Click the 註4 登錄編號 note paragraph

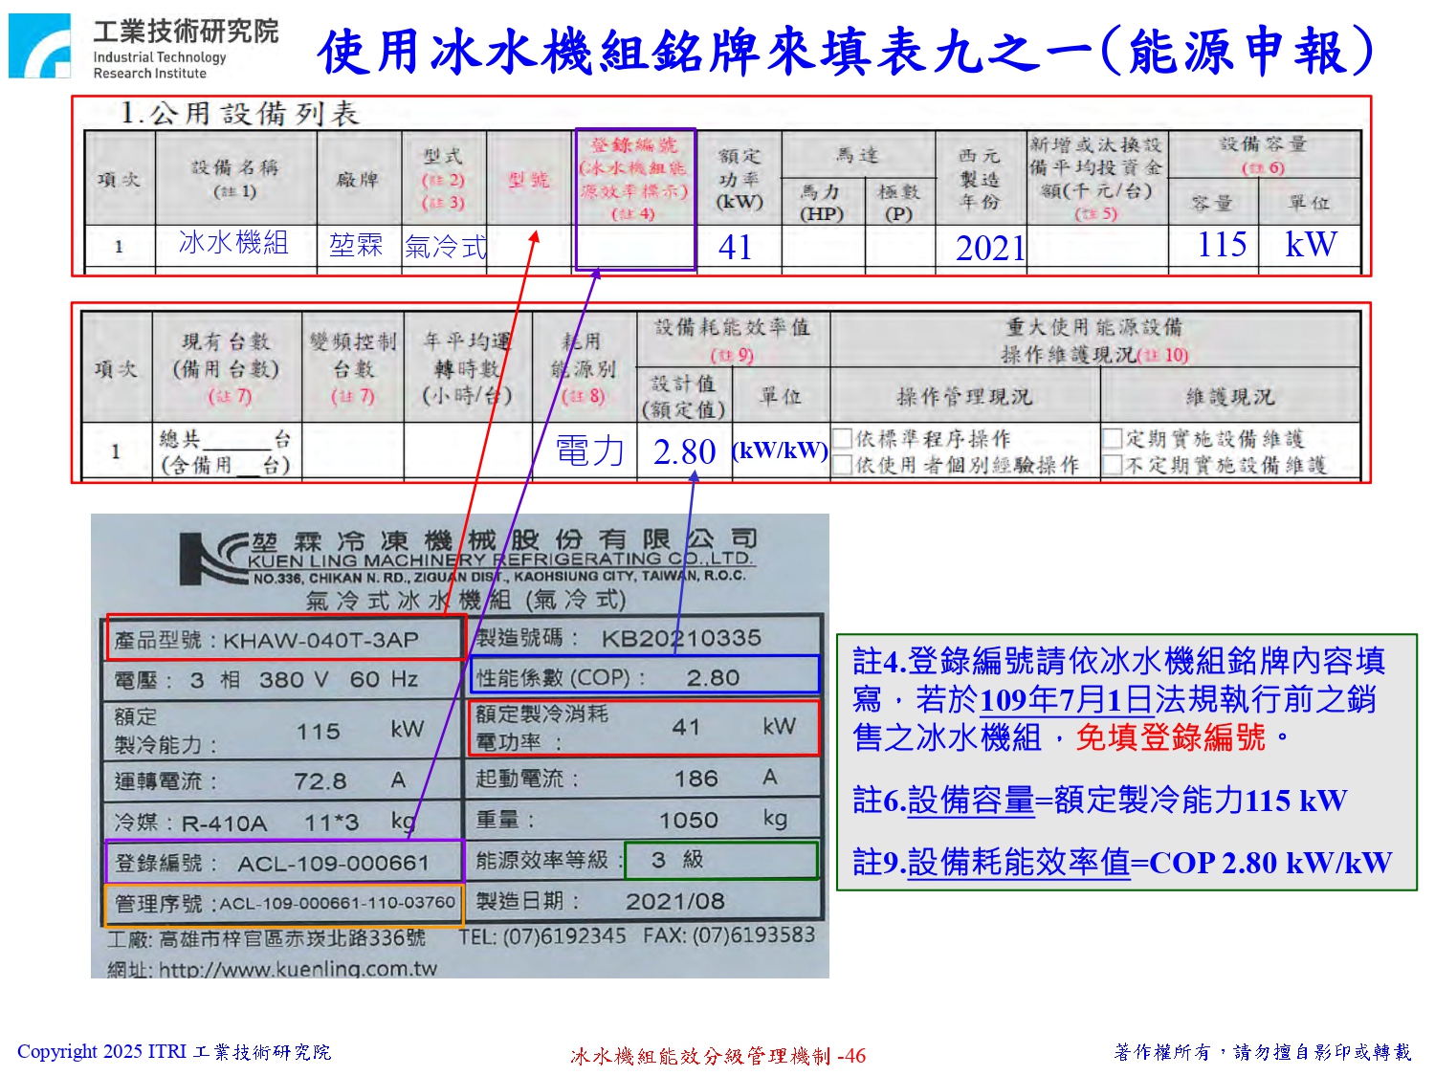pos(1118,699)
